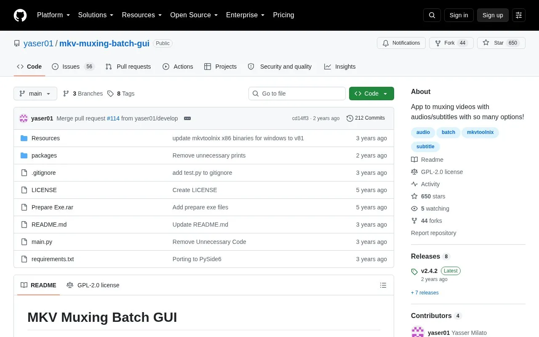
Task: Open the GPL-2.0 license readme tab
Action: pyautogui.click(x=93, y=285)
